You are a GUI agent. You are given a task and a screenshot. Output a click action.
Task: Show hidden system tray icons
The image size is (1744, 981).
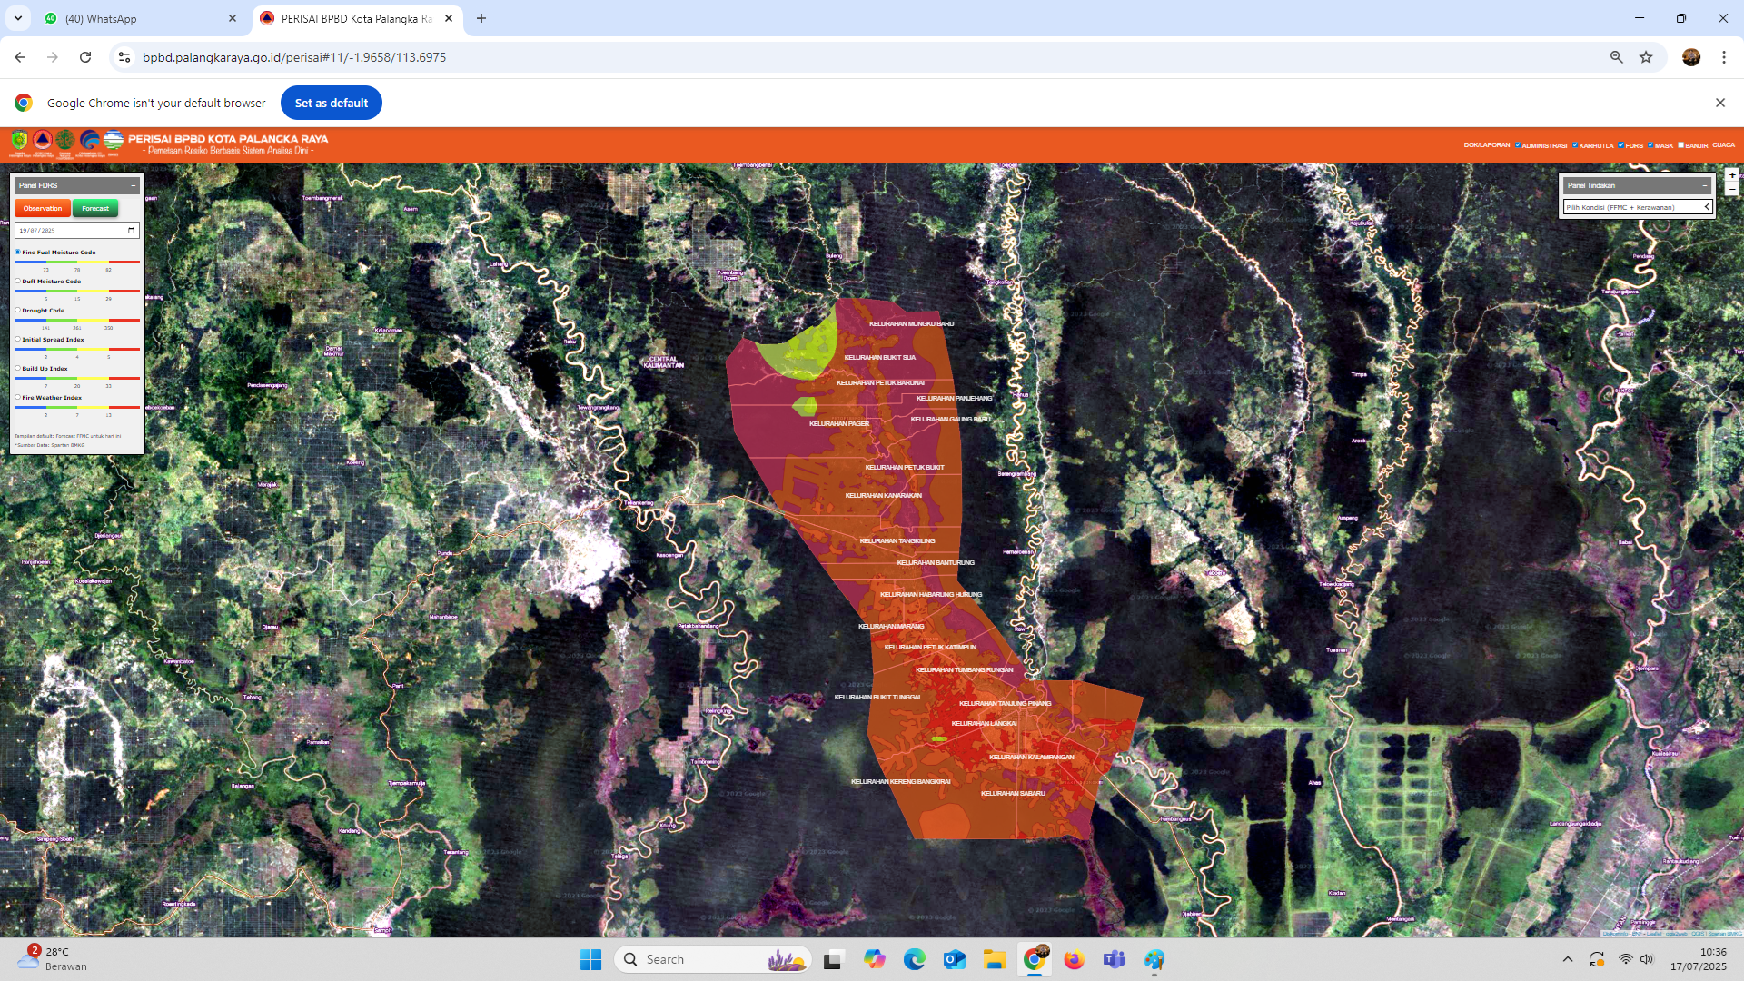(1568, 959)
